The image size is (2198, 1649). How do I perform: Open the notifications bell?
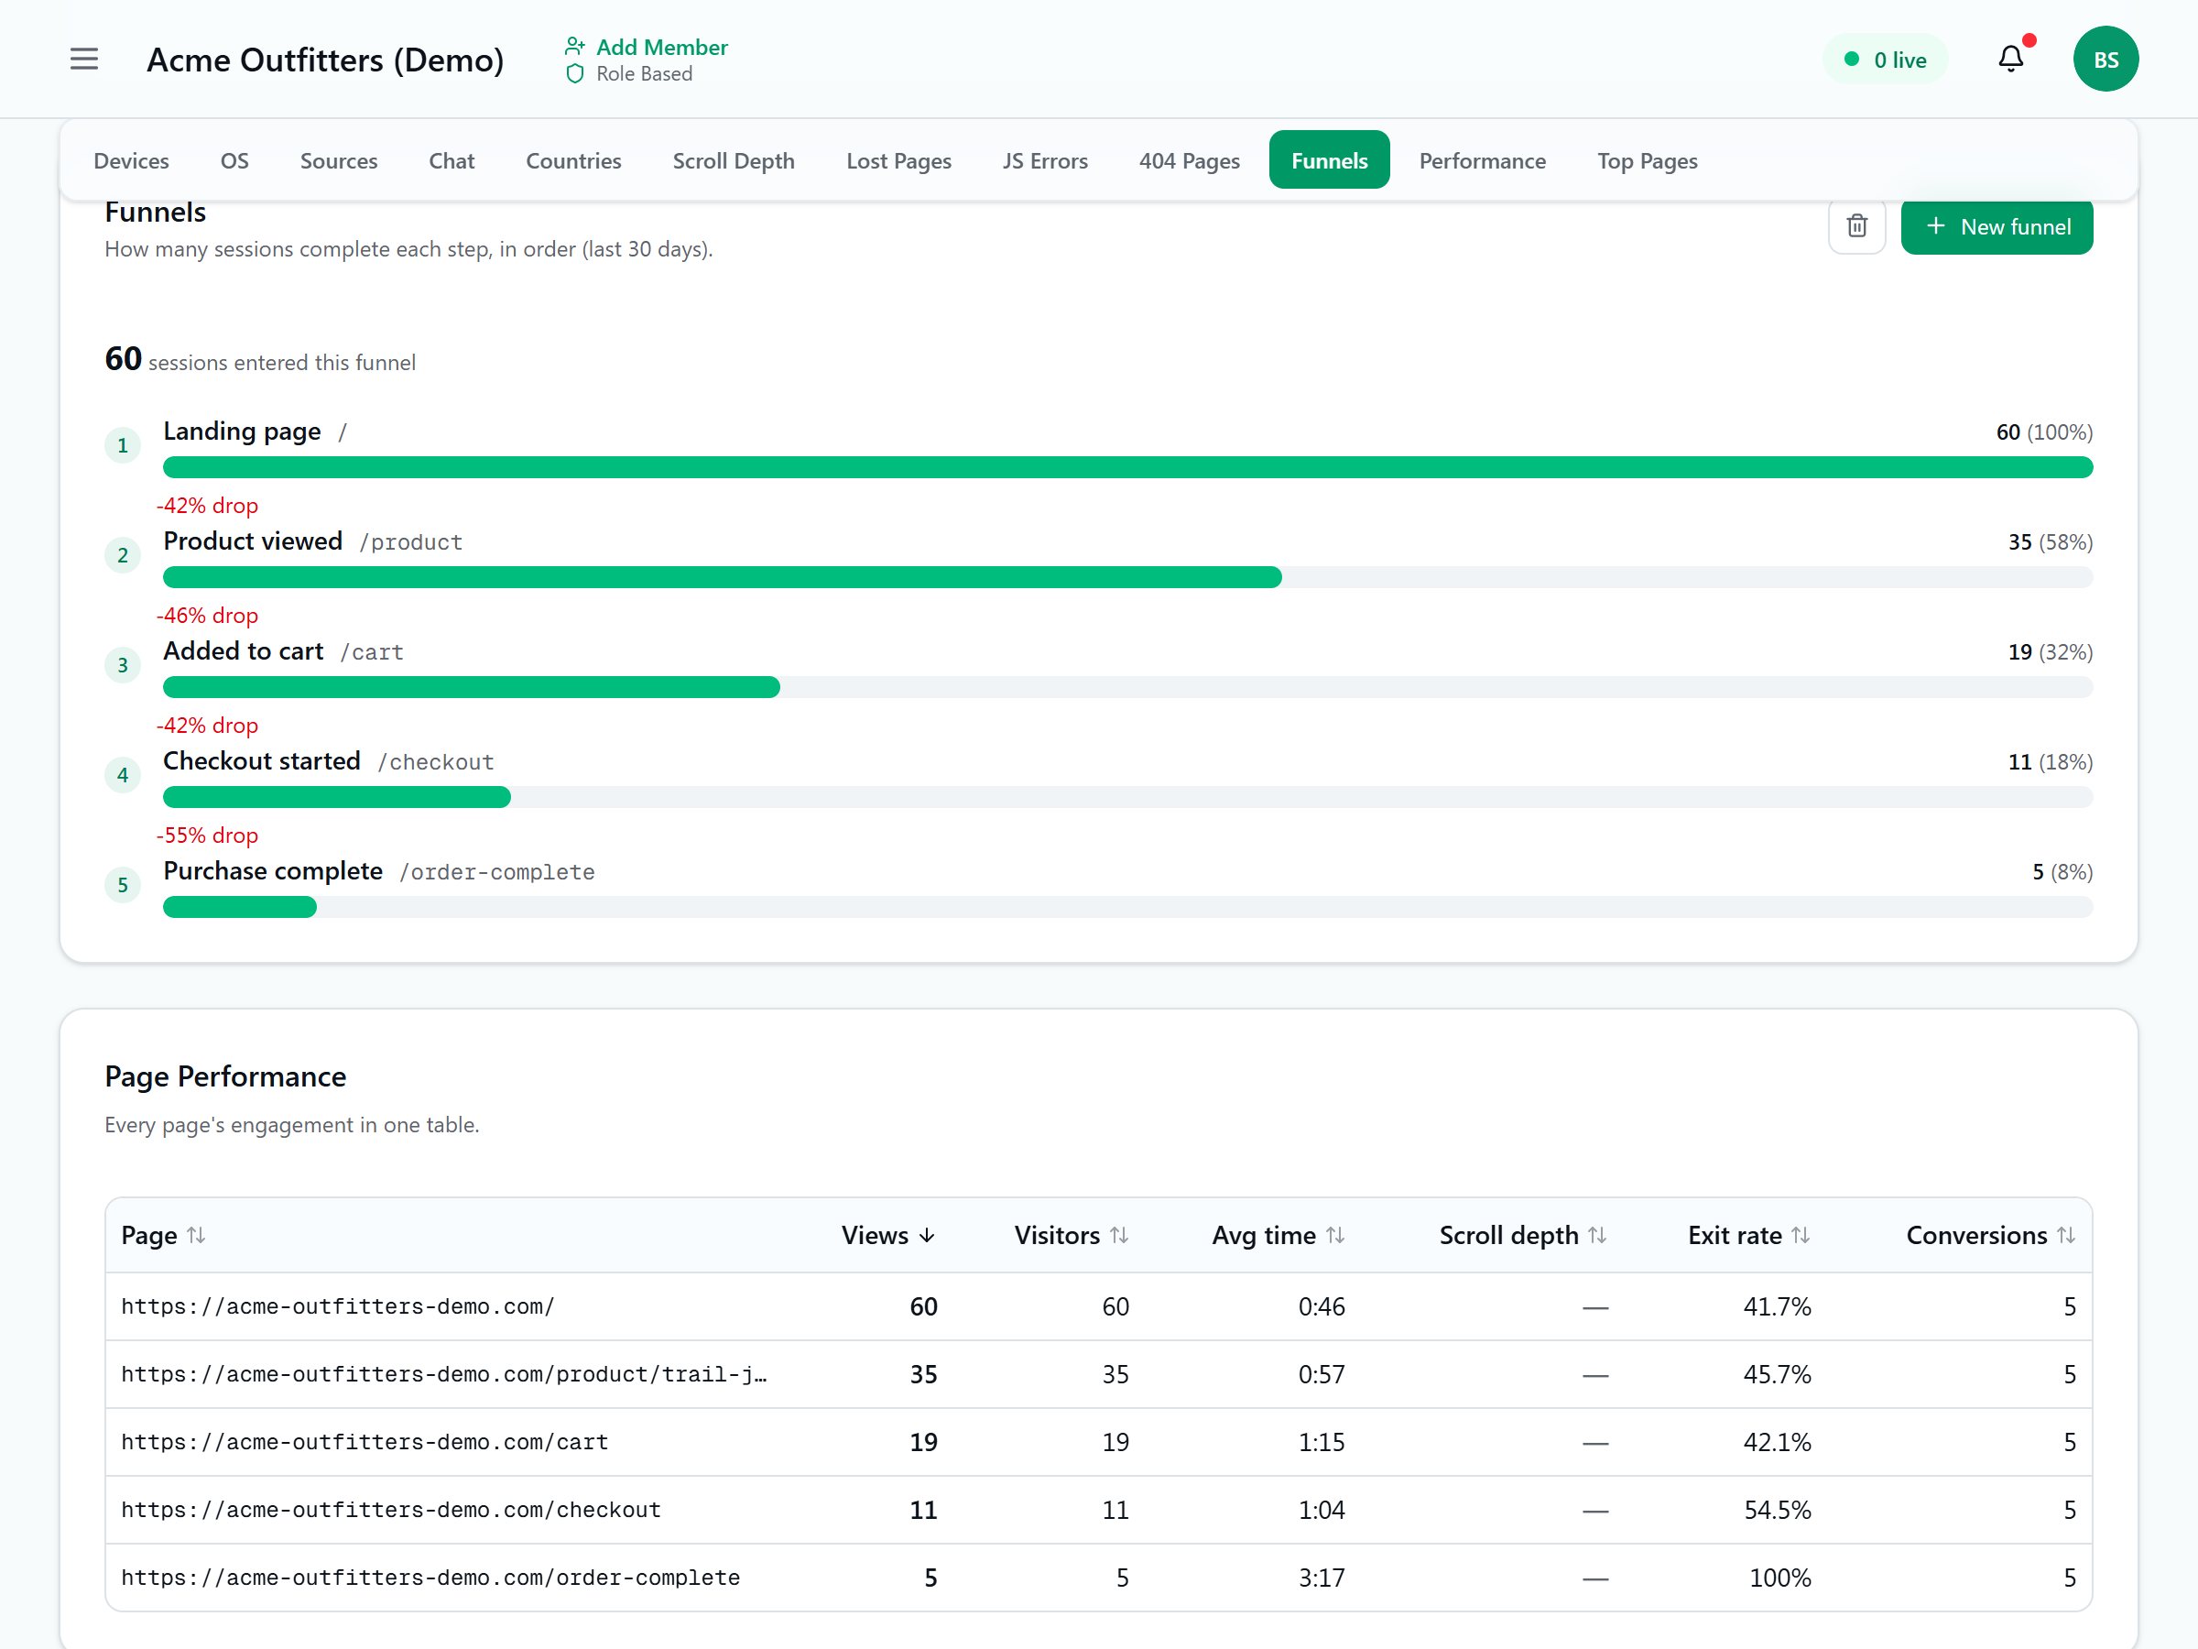pos(2010,60)
